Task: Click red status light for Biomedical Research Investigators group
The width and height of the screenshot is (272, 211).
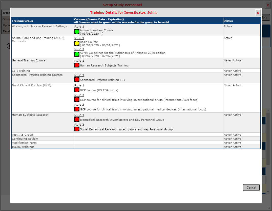Action: (77, 120)
